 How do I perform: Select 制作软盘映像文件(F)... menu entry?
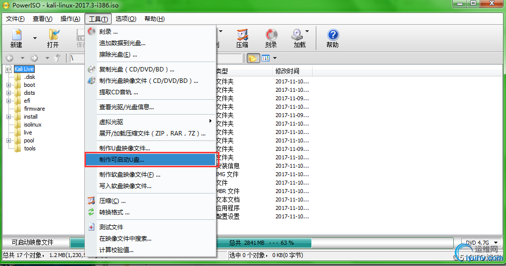click(150, 174)
